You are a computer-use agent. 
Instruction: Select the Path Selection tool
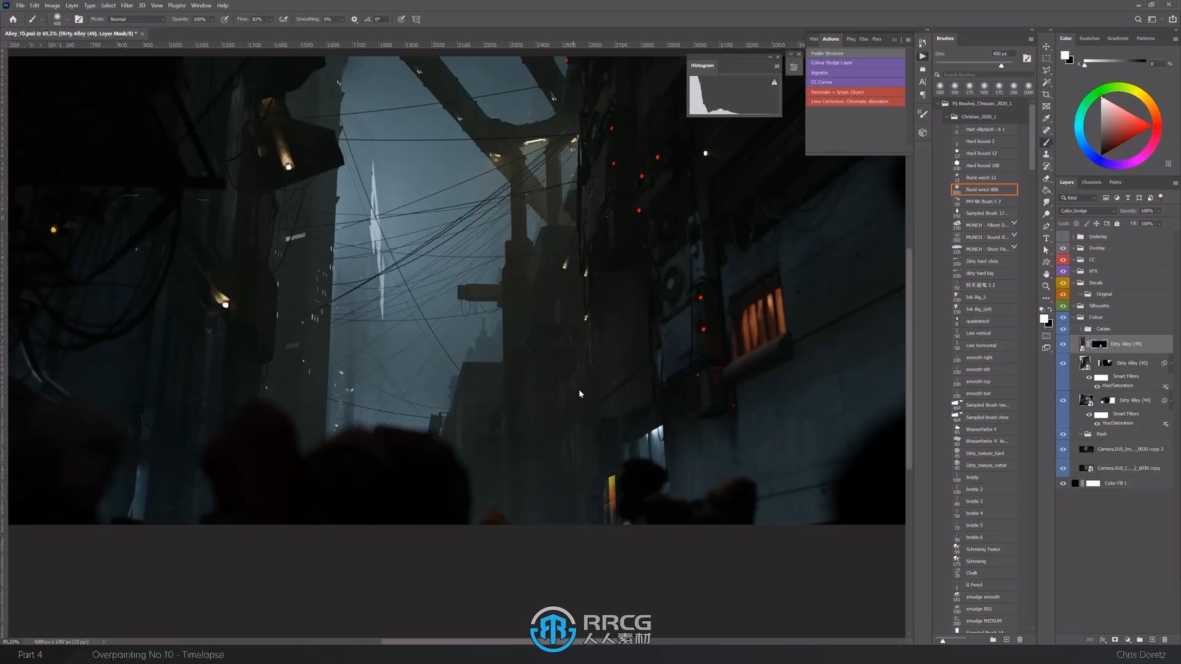pos(1046,250)
